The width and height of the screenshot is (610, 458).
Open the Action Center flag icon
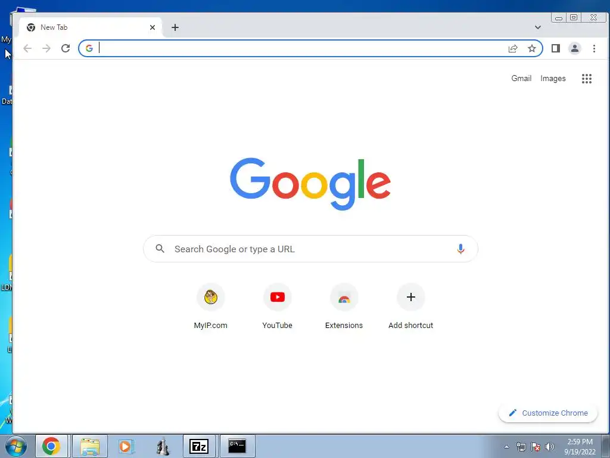pyautogui.click(x=536, y=447)
